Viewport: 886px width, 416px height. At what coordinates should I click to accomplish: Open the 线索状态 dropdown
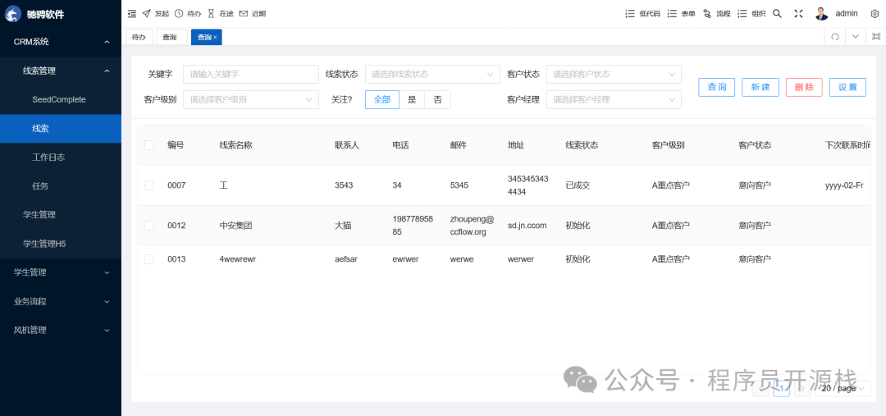(432, 74)
